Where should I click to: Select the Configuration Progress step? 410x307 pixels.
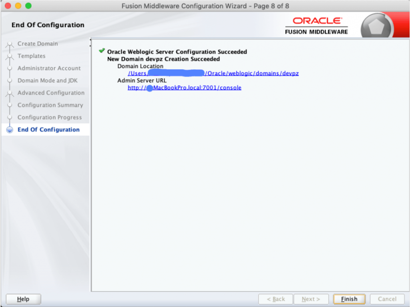pos(49,117)
